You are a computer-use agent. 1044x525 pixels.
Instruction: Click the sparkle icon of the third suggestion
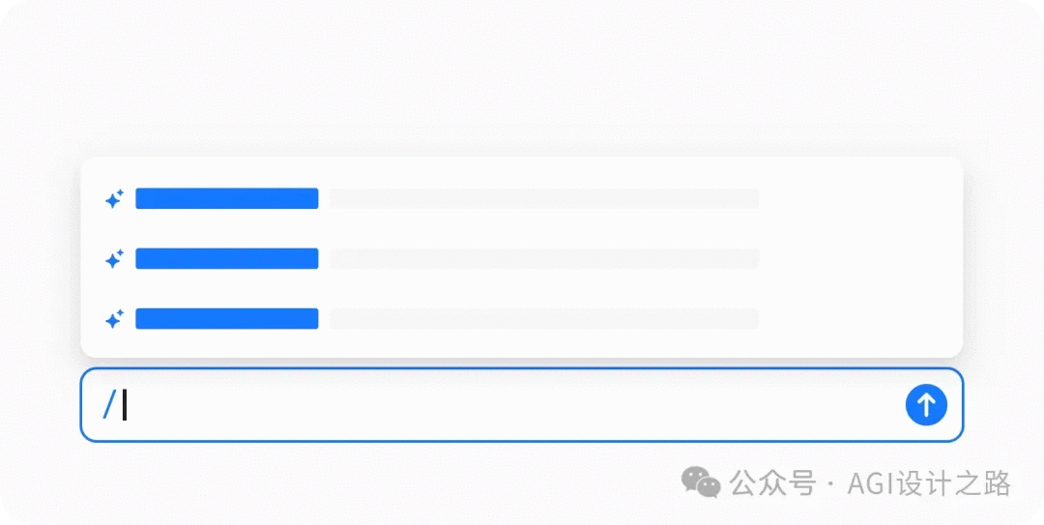(114, 318)
